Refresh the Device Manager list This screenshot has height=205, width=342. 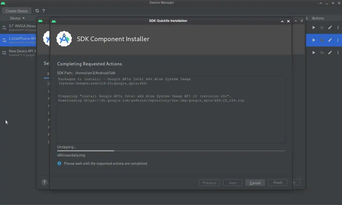[x=37, y=11]
